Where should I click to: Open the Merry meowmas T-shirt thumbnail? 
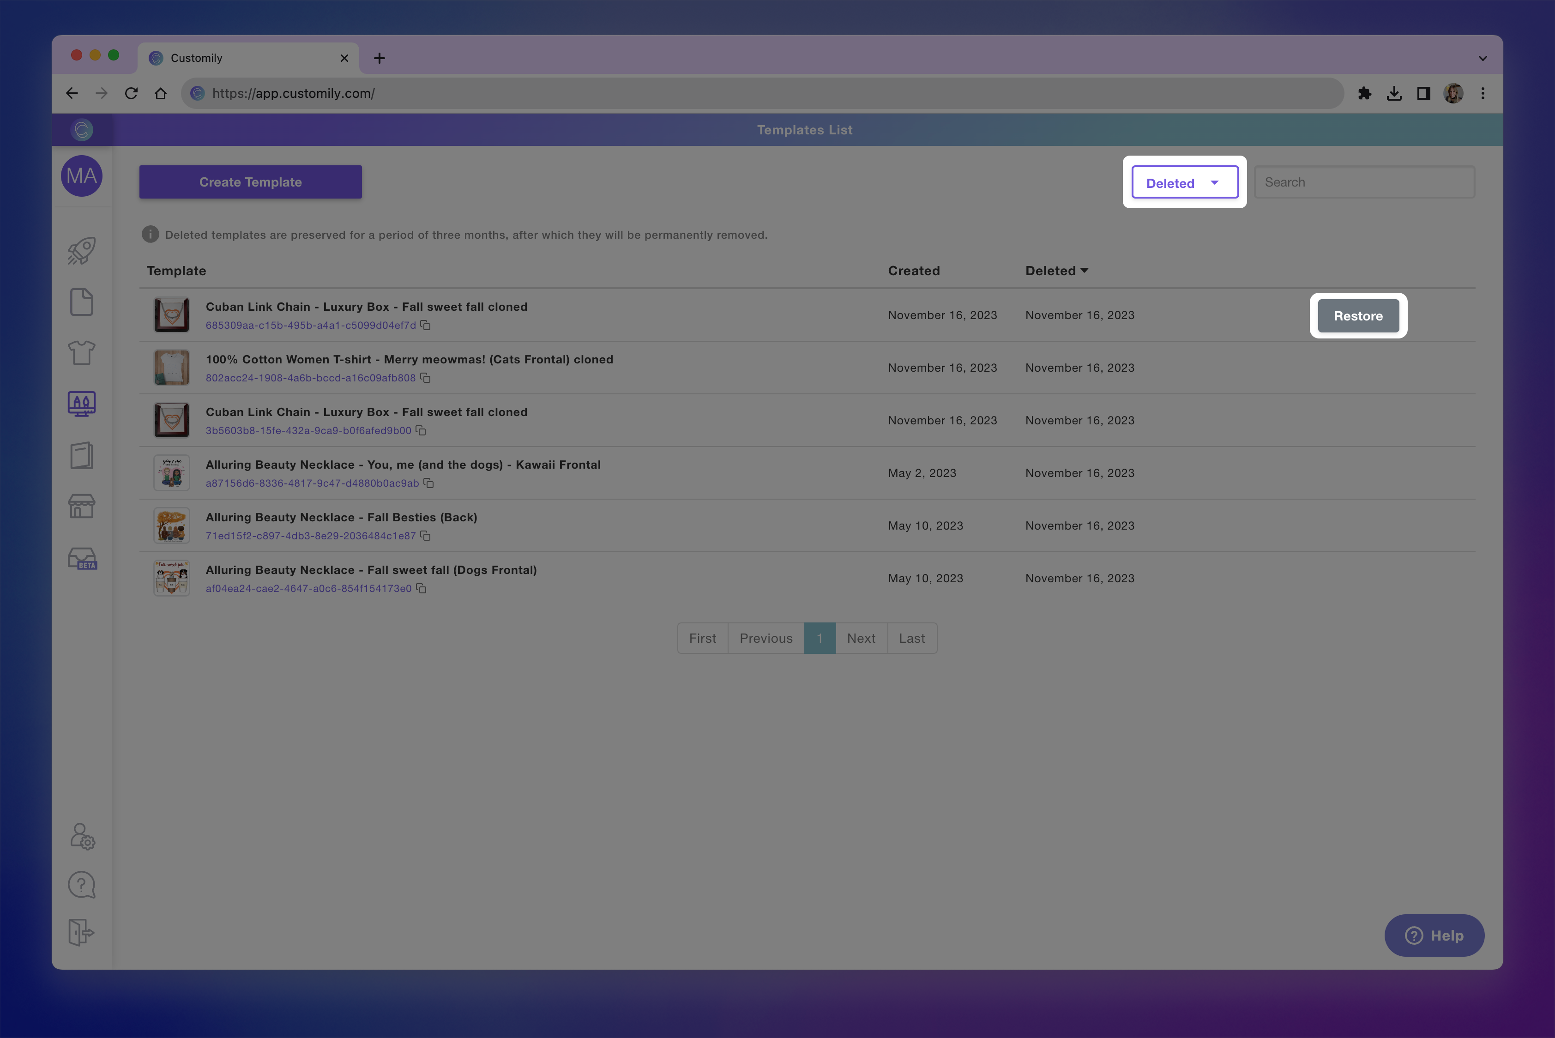[x=171, y=368]
